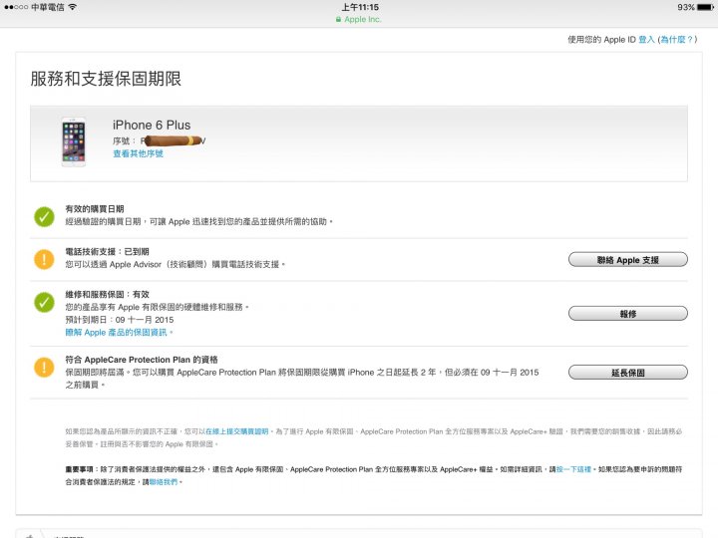Tap the Wi-Fi icon in status bar

click(x=73, y=7)
